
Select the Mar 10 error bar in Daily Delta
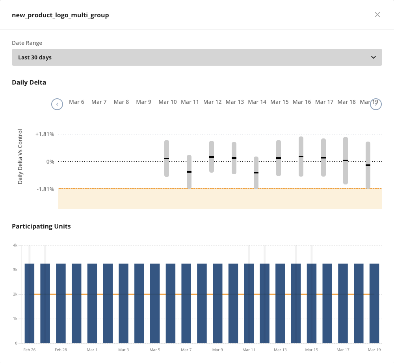tap(167, 159)
